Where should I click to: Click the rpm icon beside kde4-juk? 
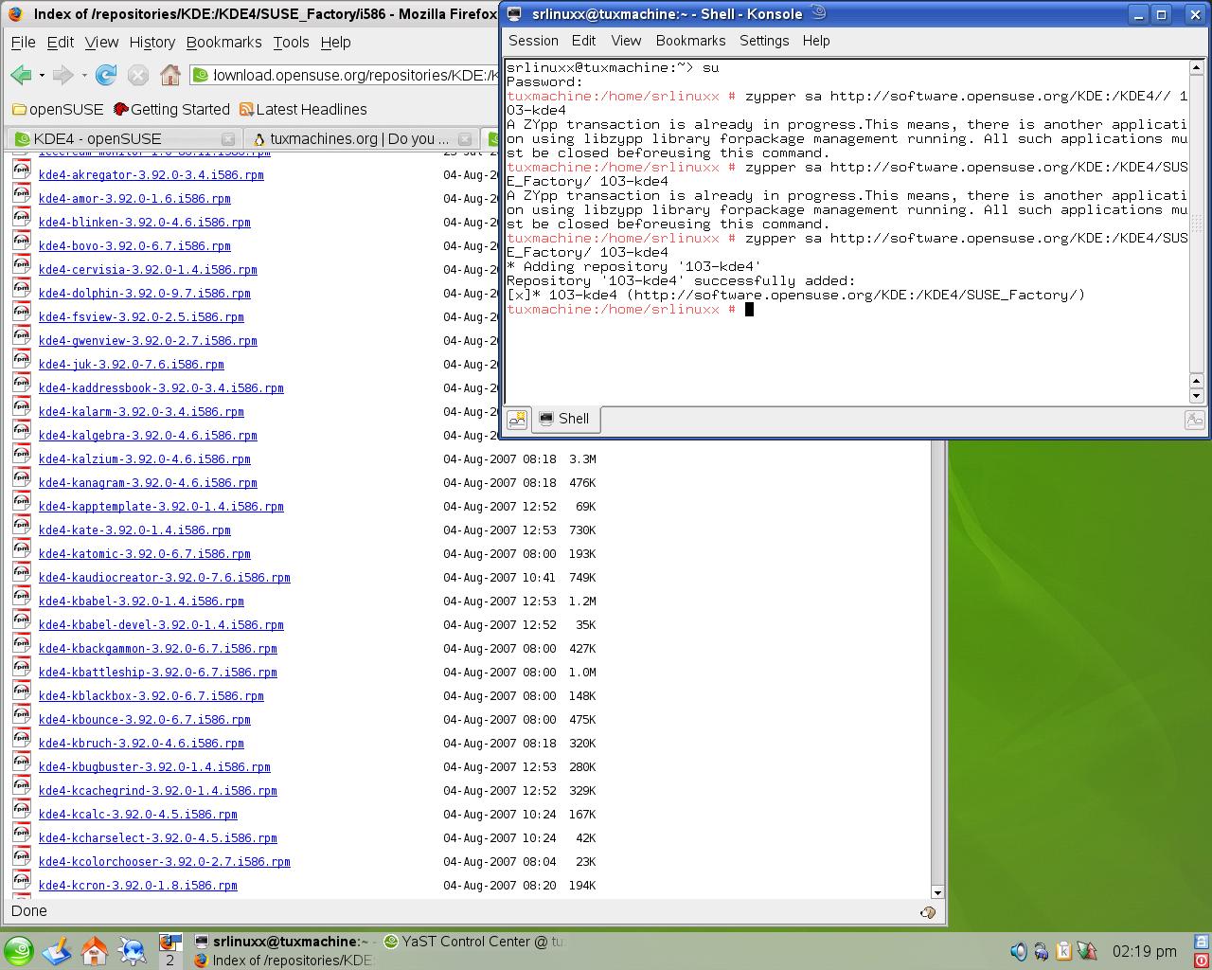(22, 359)
